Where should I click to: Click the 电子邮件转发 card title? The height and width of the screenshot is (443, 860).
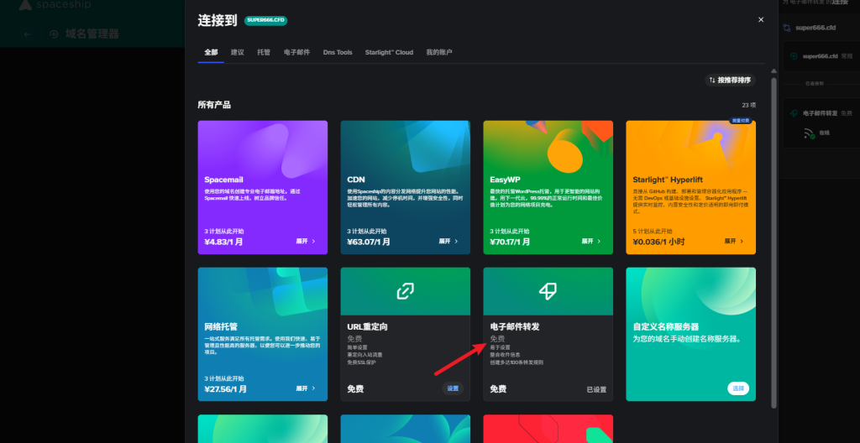pyautogui.click(x=515, y=326)
